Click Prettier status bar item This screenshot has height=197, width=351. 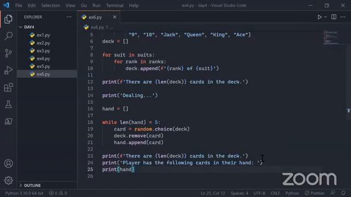(314, 193)
